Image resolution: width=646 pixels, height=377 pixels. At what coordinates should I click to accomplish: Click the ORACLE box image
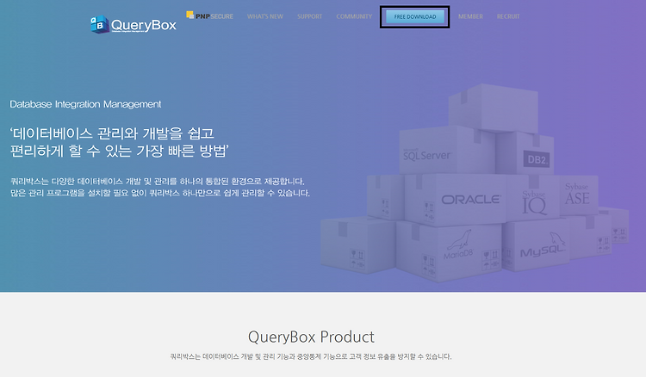pos(456,198)
